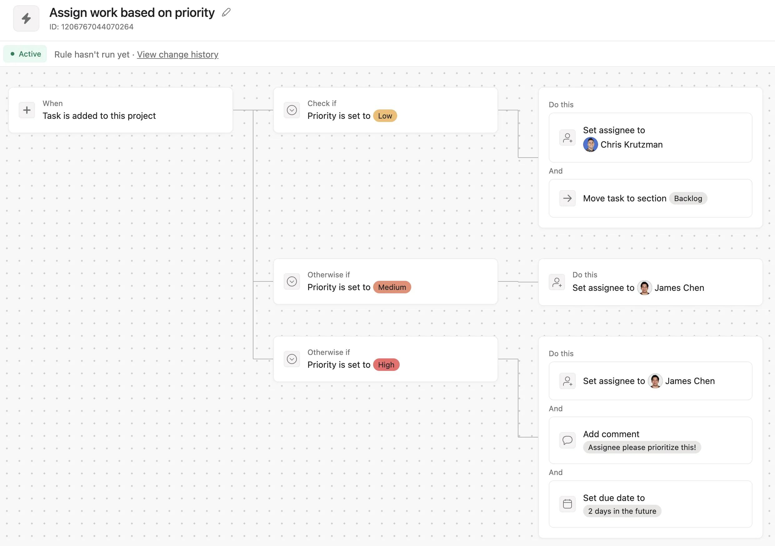The image size is (775, 546).
Task: Open the High priority condition chevron
Action: (292, 359)
